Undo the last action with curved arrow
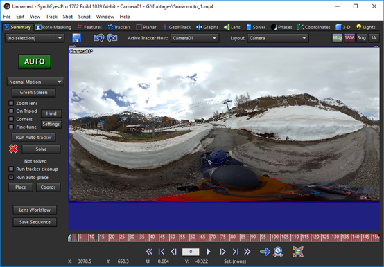Image resolution: width=384 pixels, height=267 pixels. [98, 38]
